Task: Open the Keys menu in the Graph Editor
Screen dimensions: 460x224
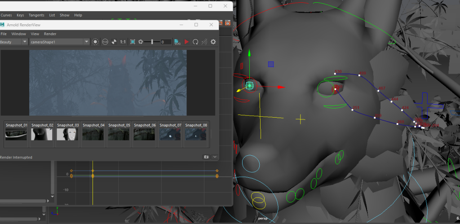Action: (x=20, y=15)
